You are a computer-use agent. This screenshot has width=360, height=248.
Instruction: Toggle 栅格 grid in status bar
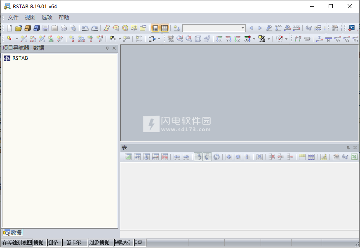[x=54, y=243]
